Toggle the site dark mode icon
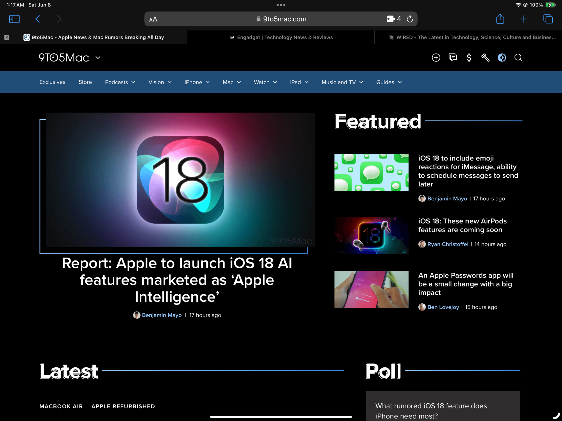 coord(502,58)
